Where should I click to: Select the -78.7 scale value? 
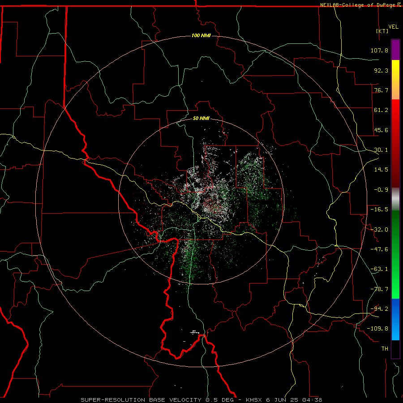tap(379, 289)
